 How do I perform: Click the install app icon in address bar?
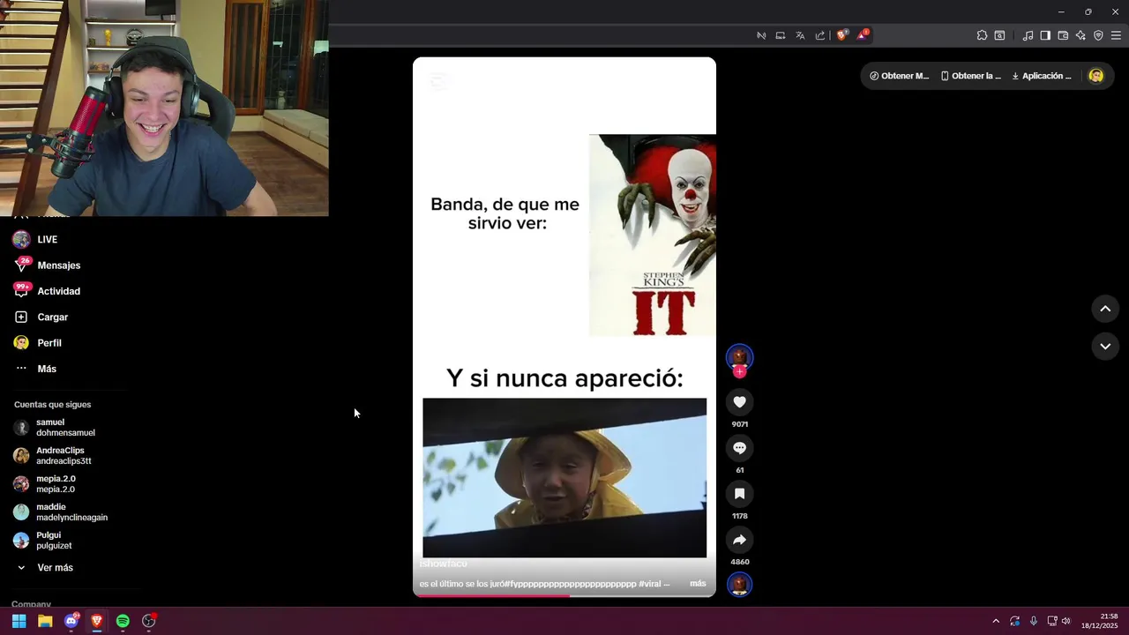781,35
